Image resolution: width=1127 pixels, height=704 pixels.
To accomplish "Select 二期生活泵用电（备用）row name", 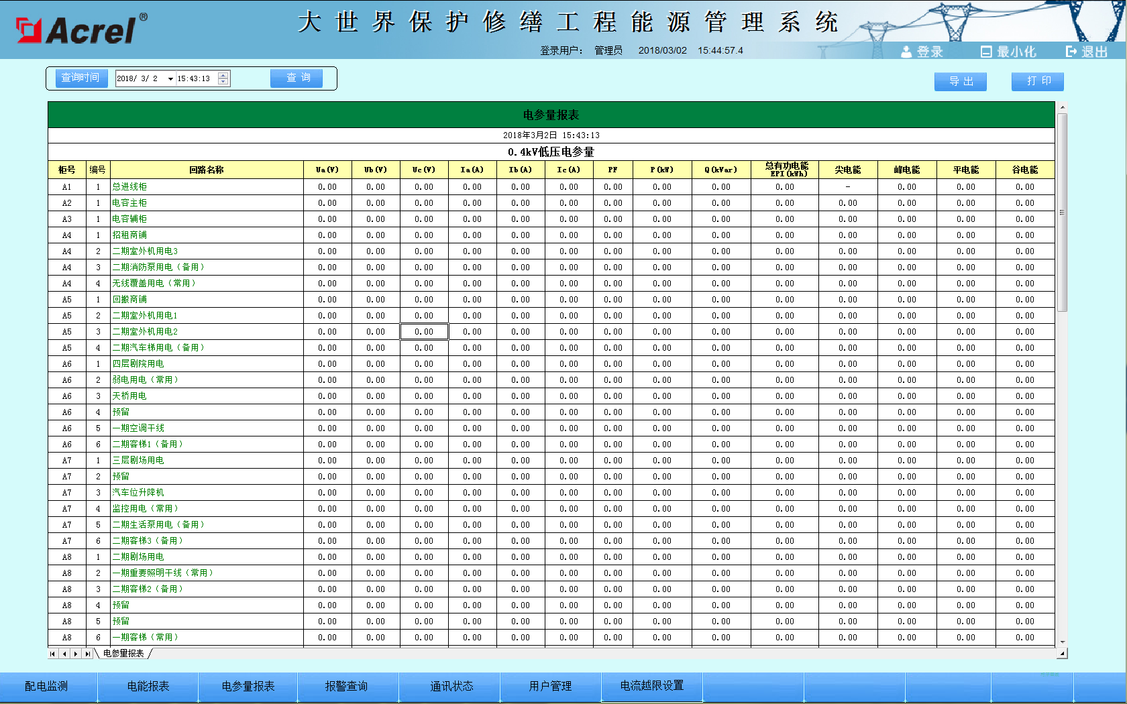I will [x=158, y=525].
